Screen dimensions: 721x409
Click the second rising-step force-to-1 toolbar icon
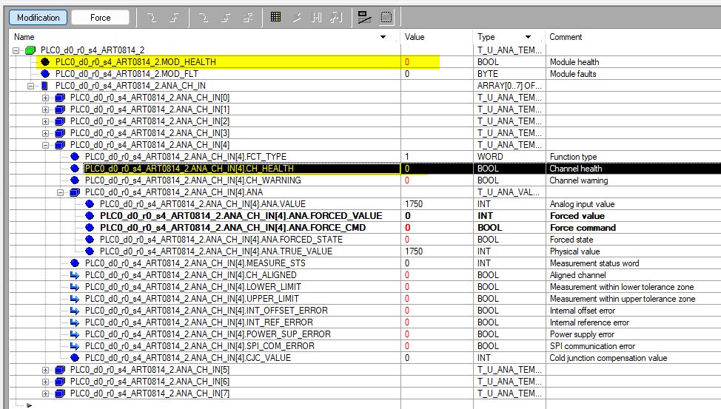(226, 18)
